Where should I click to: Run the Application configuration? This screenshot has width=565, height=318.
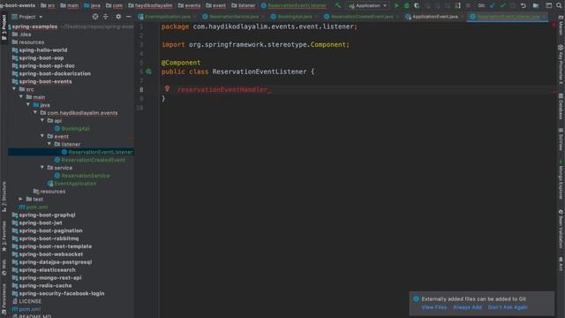[x=396, y=5]
